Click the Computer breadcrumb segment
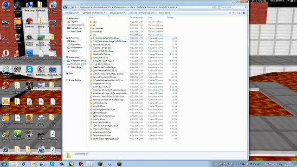 (x=84, y=7)
